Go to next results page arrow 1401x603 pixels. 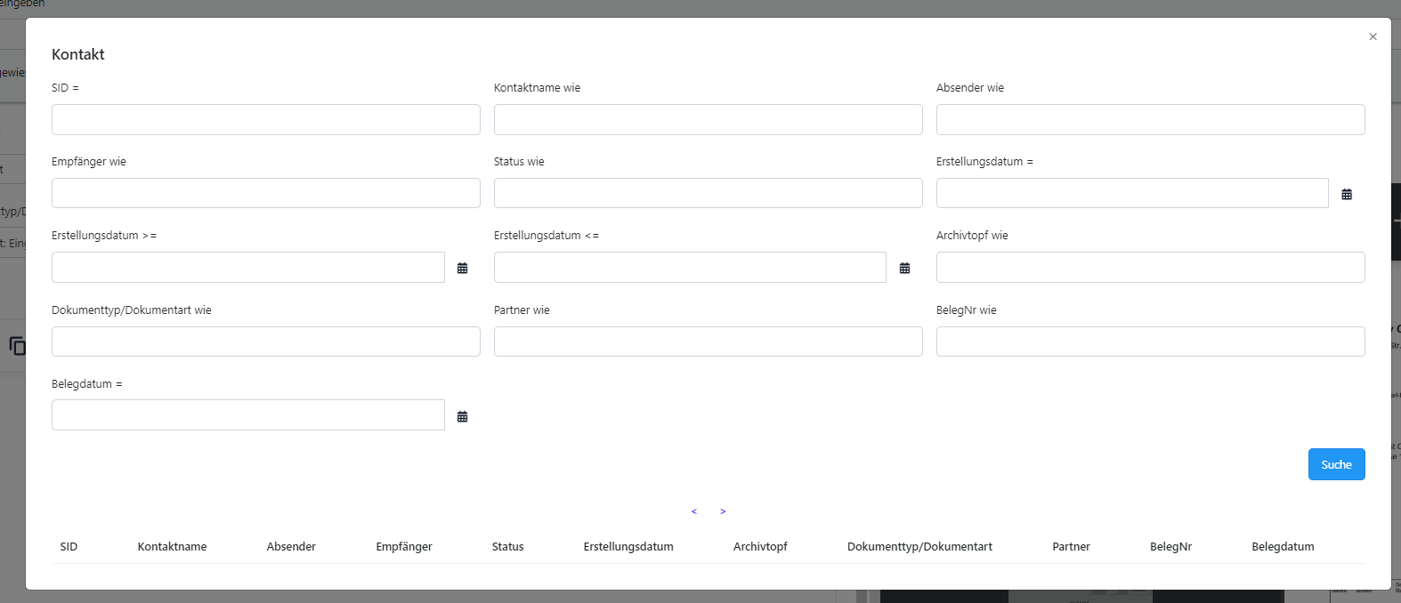(x=723, y=511)
